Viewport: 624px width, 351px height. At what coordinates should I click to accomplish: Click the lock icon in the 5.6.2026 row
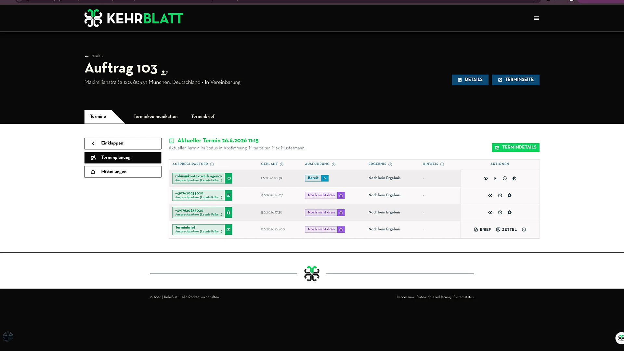(x=341, y=213)
